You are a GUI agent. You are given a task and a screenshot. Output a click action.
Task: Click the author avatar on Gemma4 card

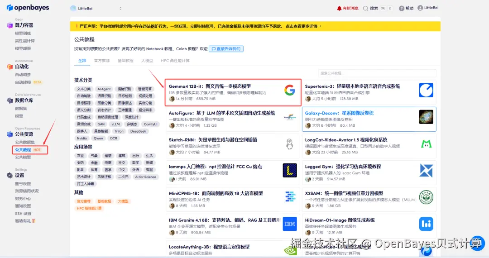coord(172,99)
